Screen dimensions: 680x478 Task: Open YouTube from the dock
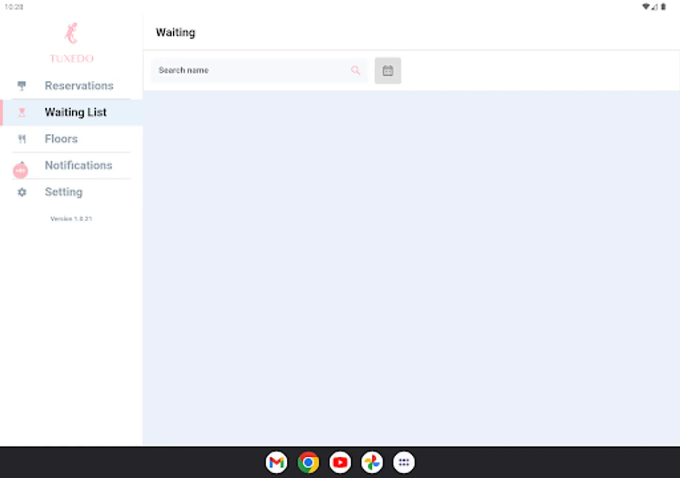[340, 463]
